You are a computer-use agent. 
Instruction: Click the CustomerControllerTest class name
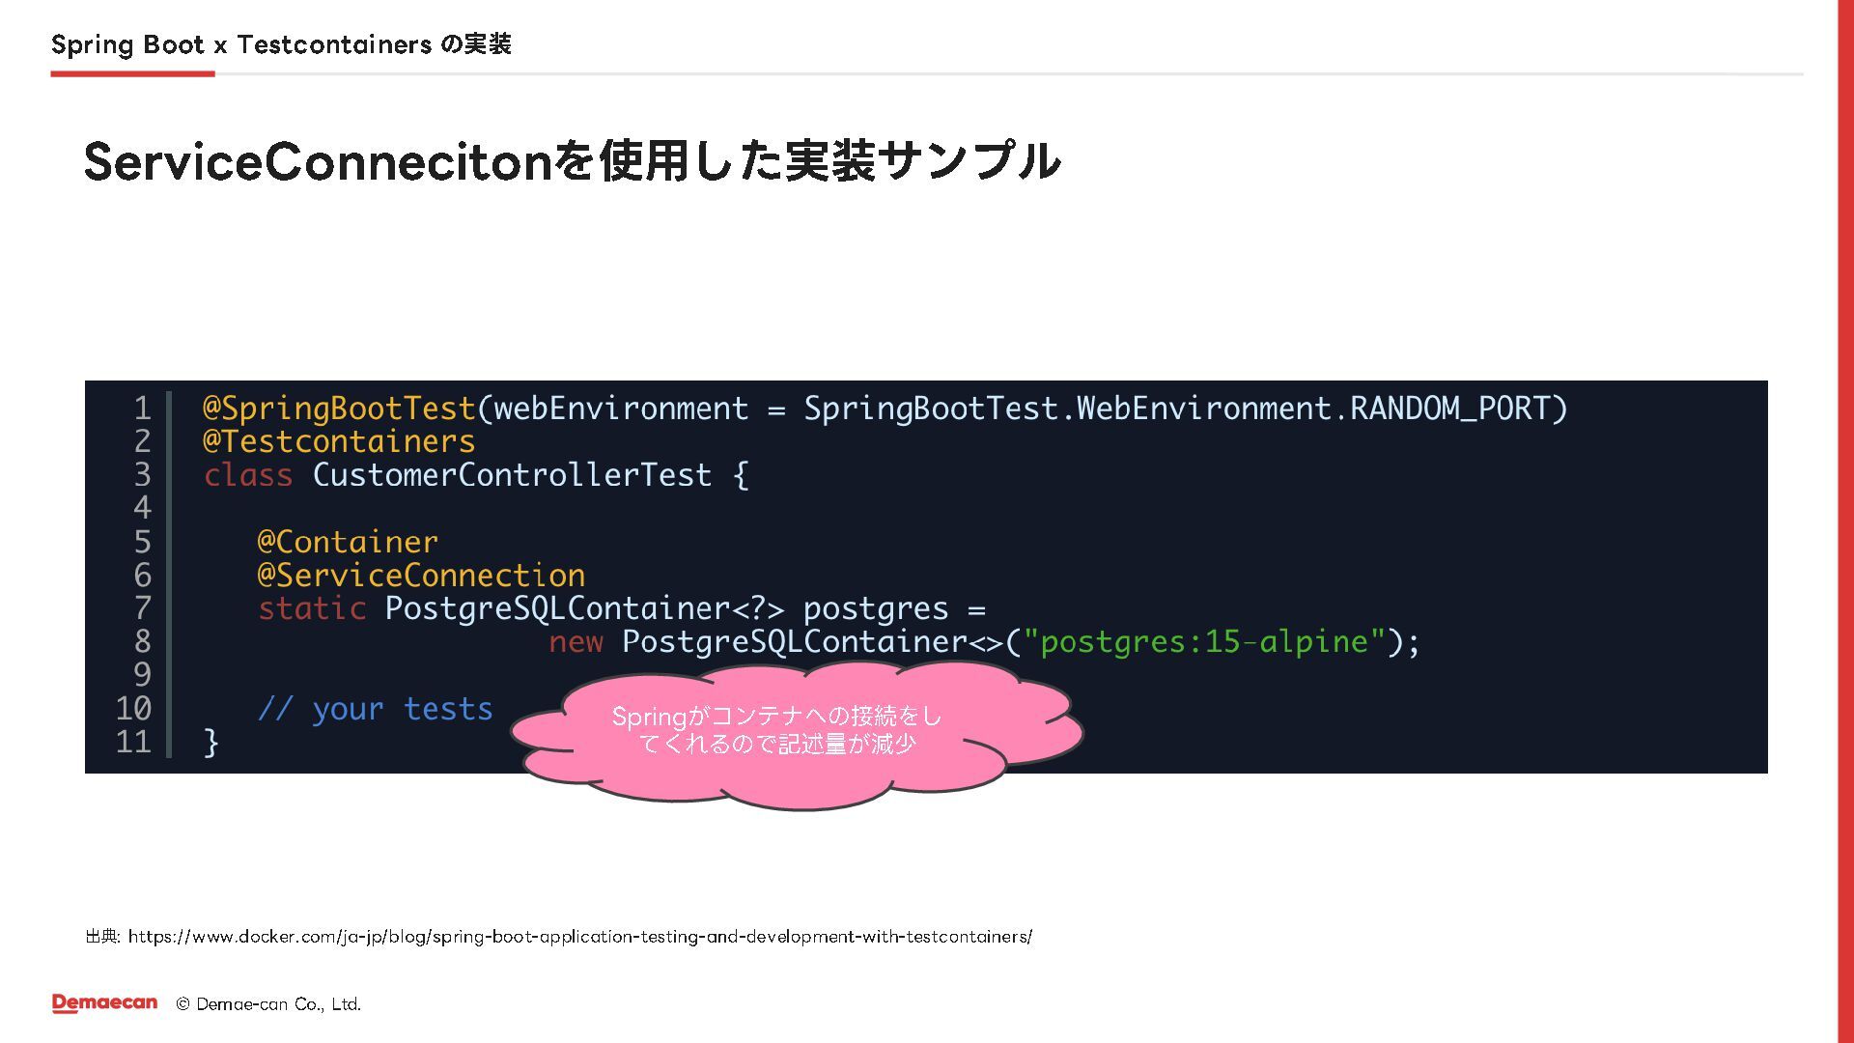click(512, 474)
